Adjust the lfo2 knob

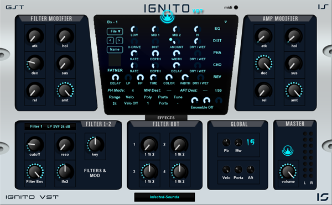65,172
